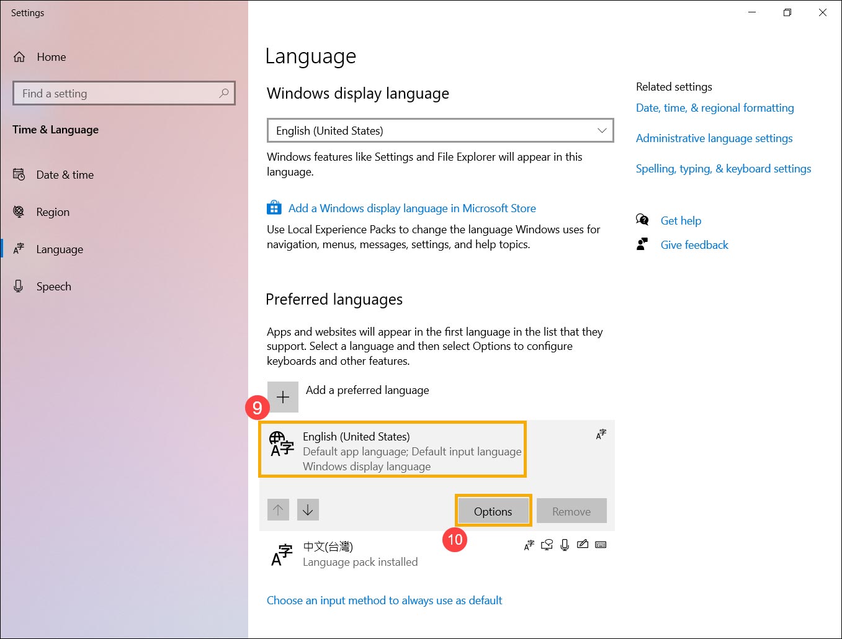Focus the Find a setting search box
Viewport: 842px width, 639px height.
click(x=124, y=93)
